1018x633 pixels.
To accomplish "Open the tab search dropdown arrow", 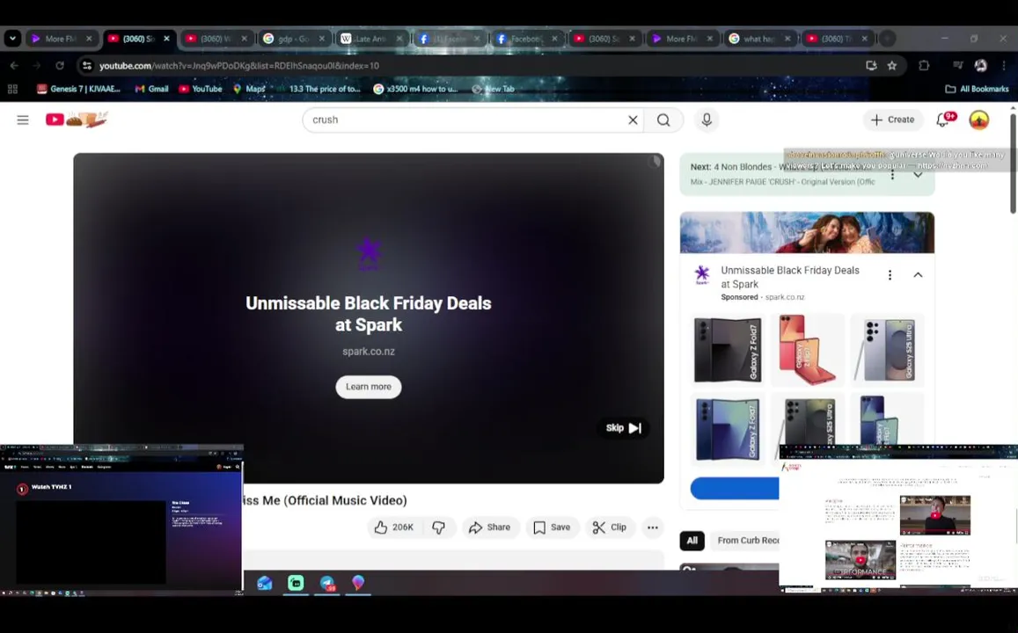I will pos(12,39).
